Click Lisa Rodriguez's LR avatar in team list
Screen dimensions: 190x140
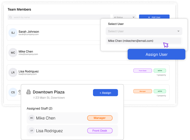[13, 73]
